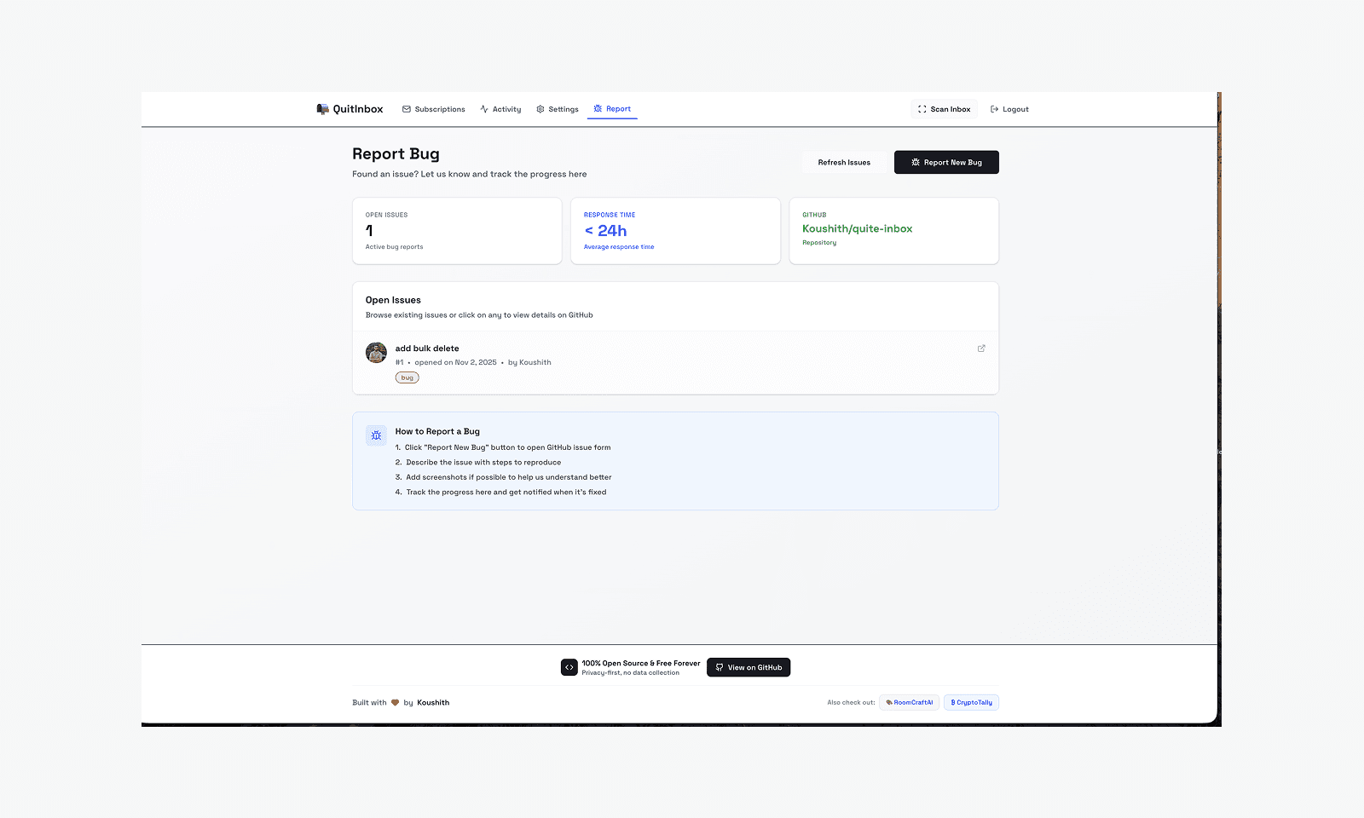This screenshot has width=1364, height=818.
Task: Open the RoomCraftAI link
Action: point(909,702)
